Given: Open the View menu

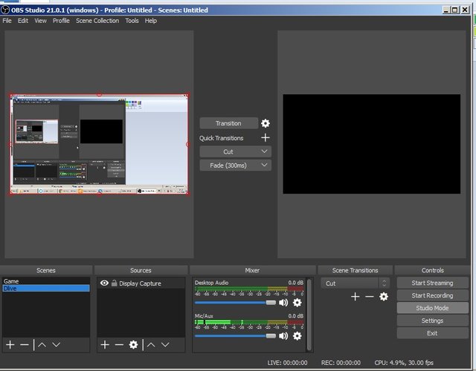Looking at the screenshot, I should pyautogui.click(x=40, y=21).
